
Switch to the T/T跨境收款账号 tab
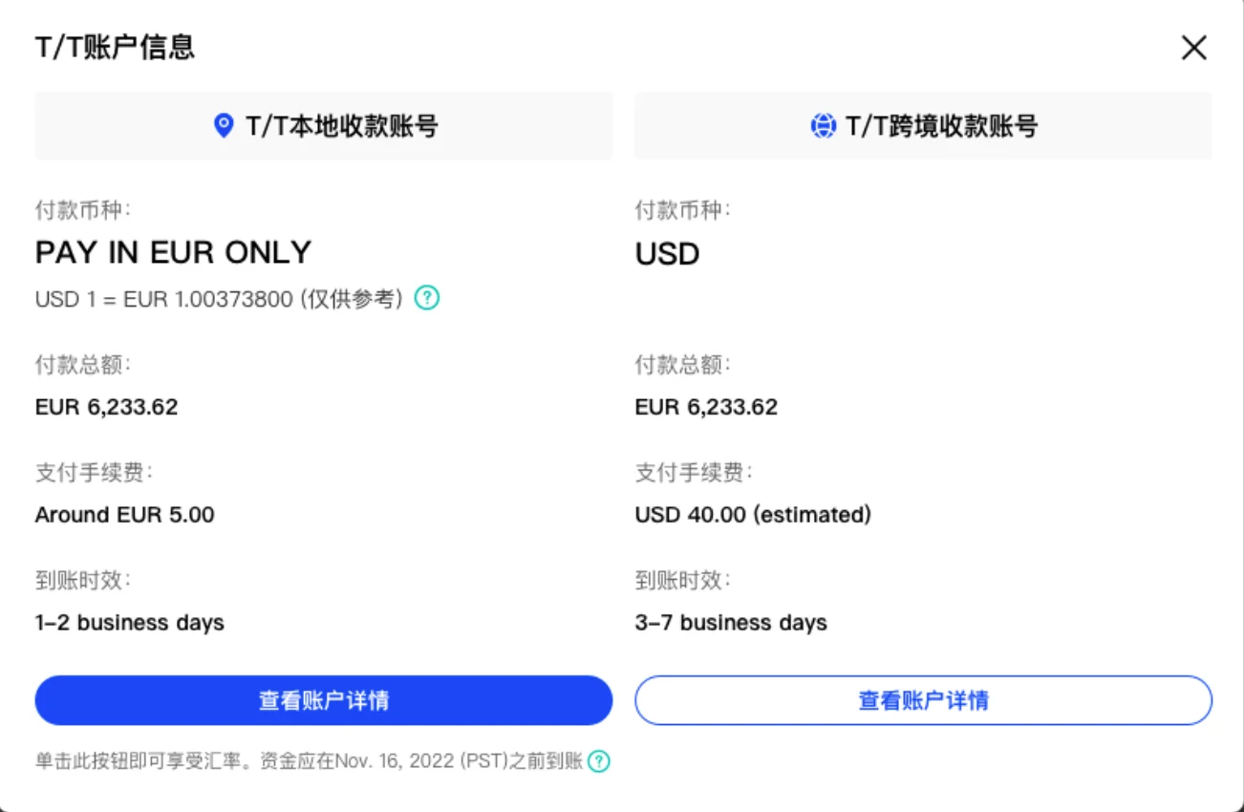923,126
